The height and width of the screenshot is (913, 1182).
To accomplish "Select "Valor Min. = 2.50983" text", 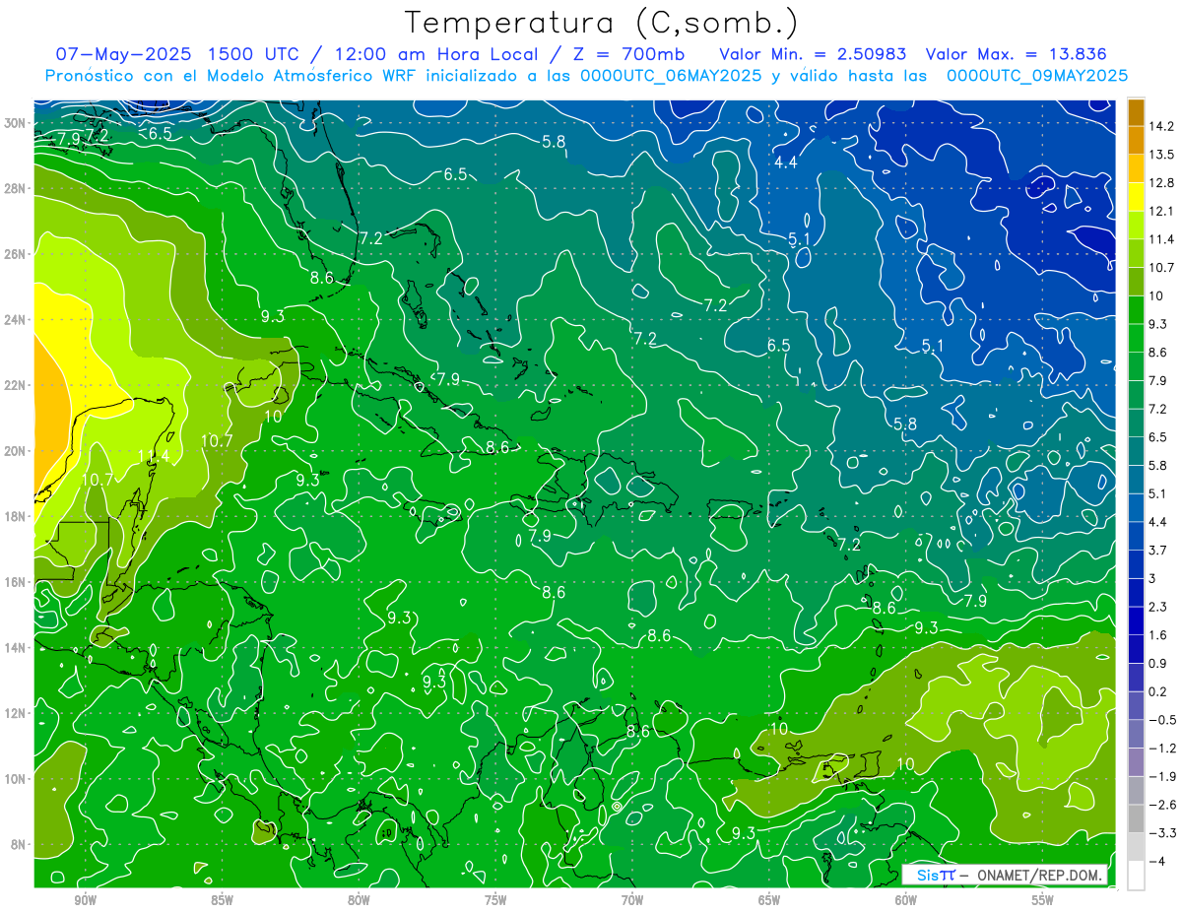I will [x=813, y=54].
